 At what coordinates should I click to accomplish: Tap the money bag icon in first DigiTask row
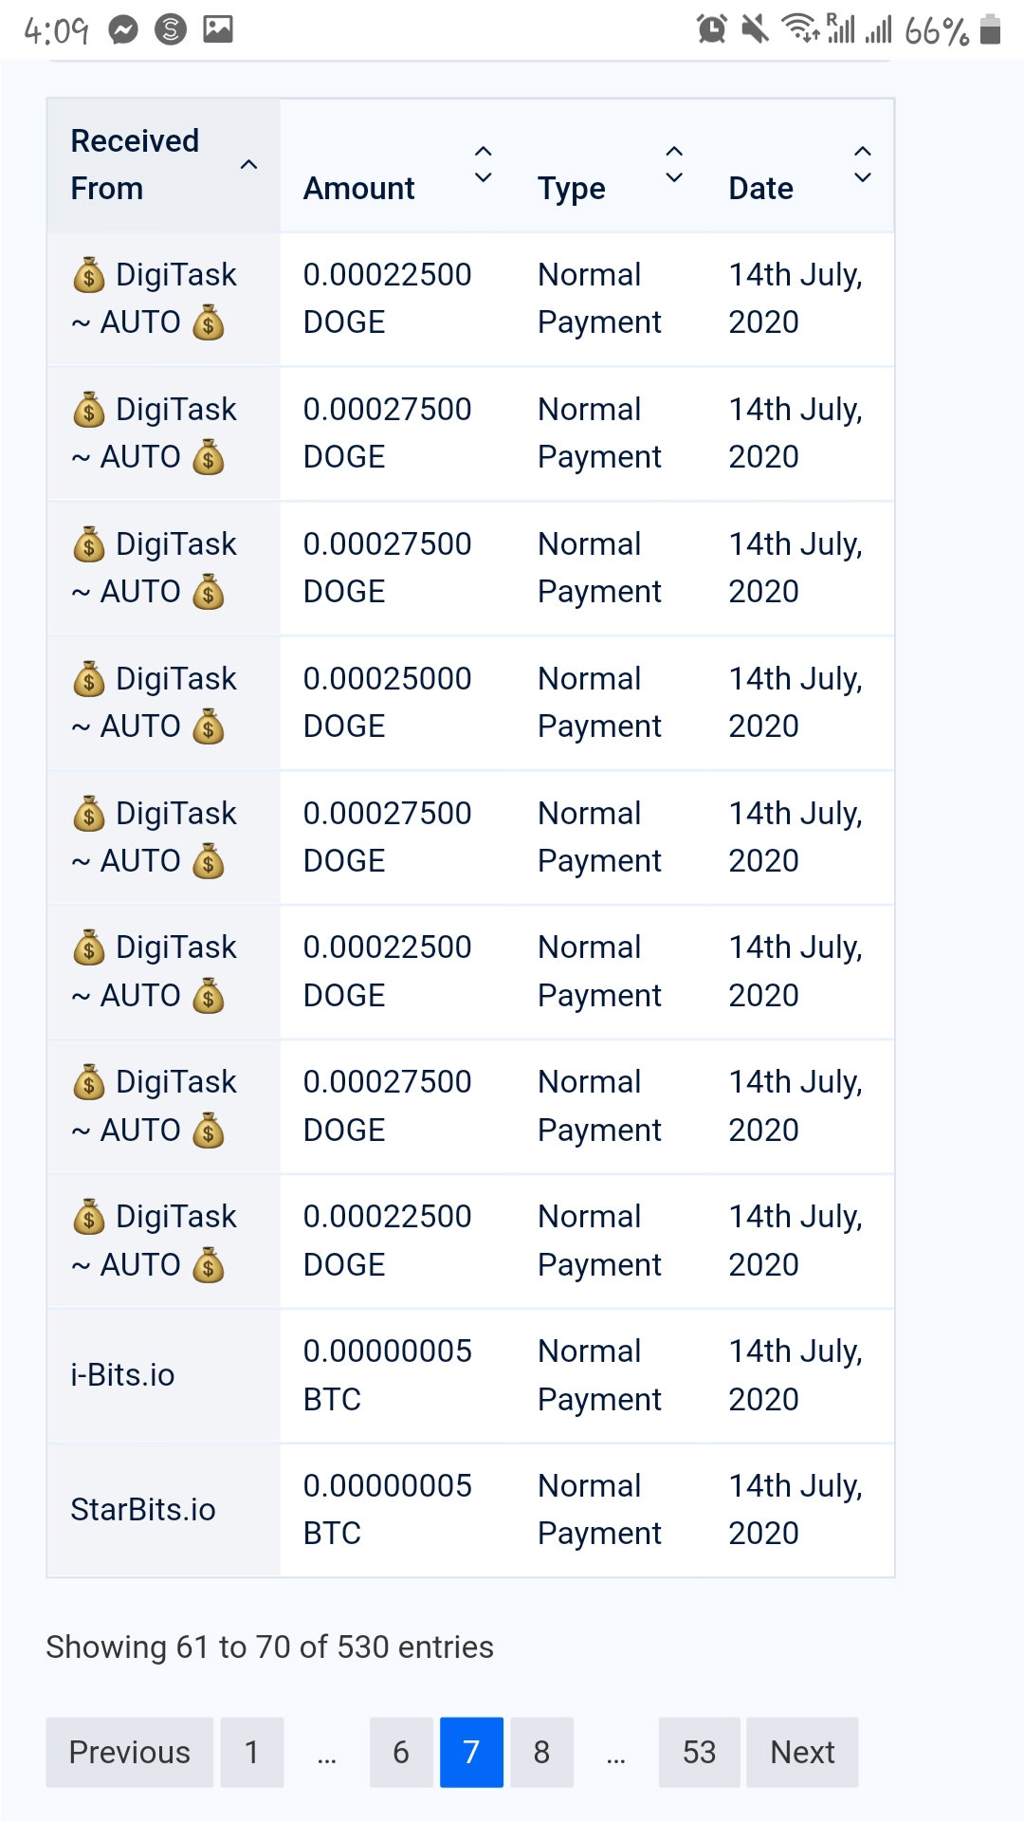[x=89, y=275]
